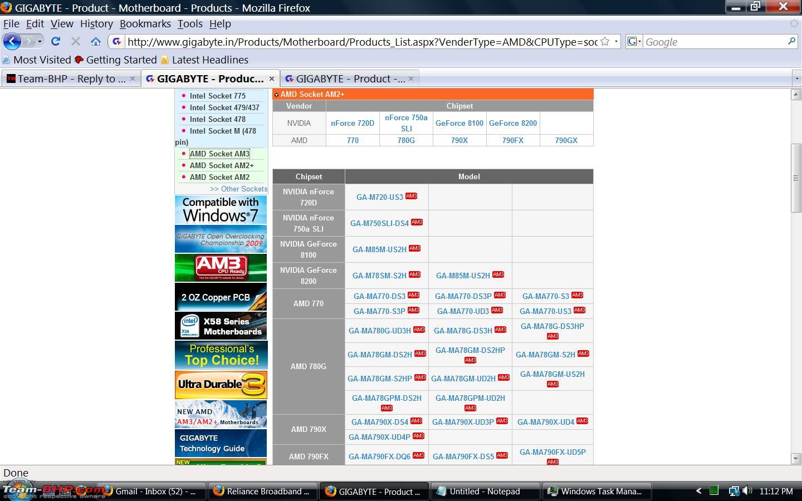
Task: Select AMD Socket AM3 in sidebar
Action: click(219, 154)
